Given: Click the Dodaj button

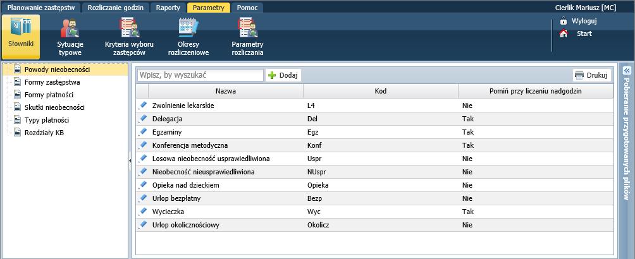Looking at the screenshot, I should coord(283,75).
